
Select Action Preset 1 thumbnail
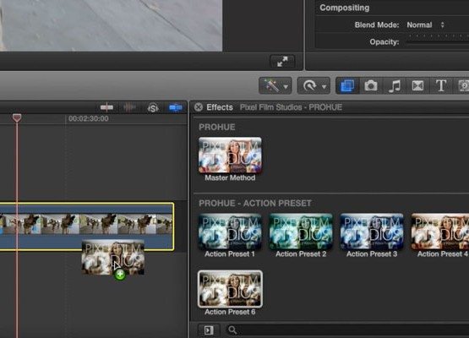pyautogui.click(x=230, y=232)
